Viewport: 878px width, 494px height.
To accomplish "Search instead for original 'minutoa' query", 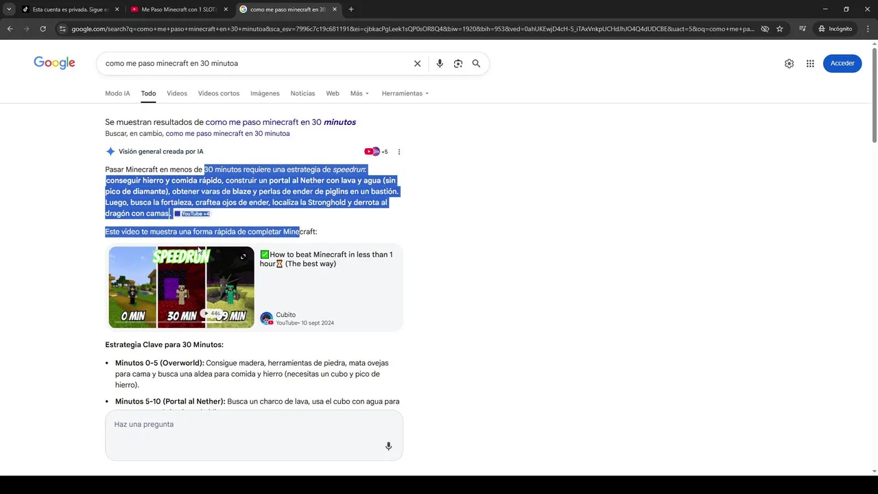I will [x=228, y=134].
